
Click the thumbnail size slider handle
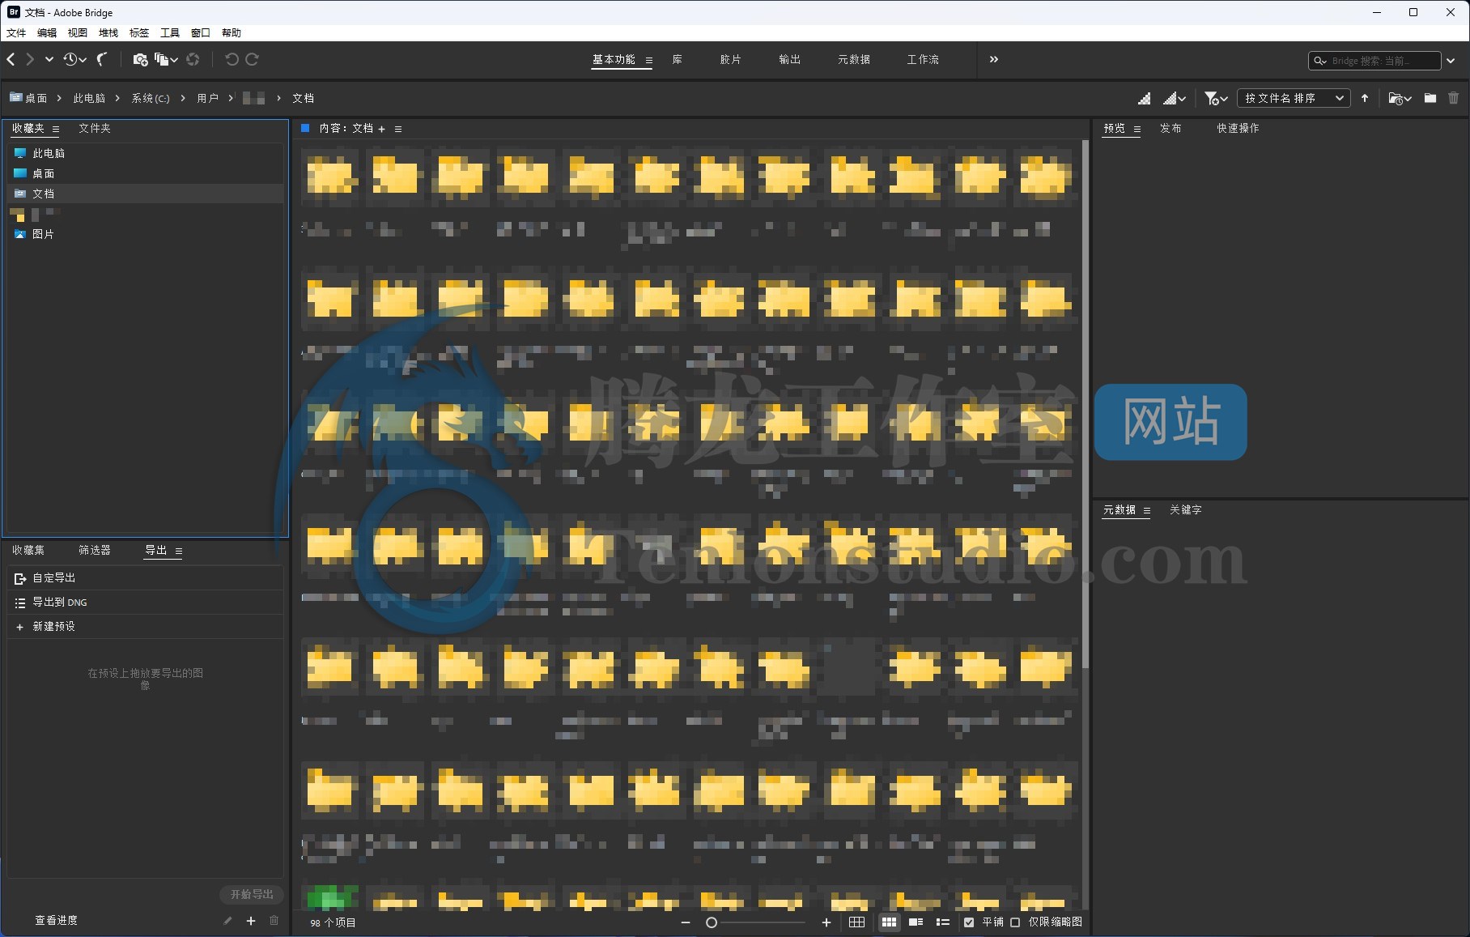[712, 922]
